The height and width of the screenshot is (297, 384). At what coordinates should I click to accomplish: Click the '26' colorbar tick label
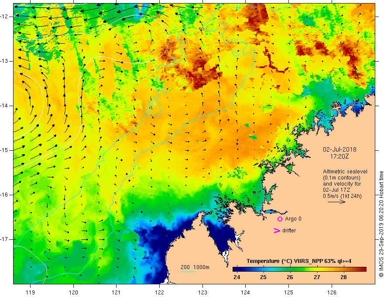click(x=290, y=277)
